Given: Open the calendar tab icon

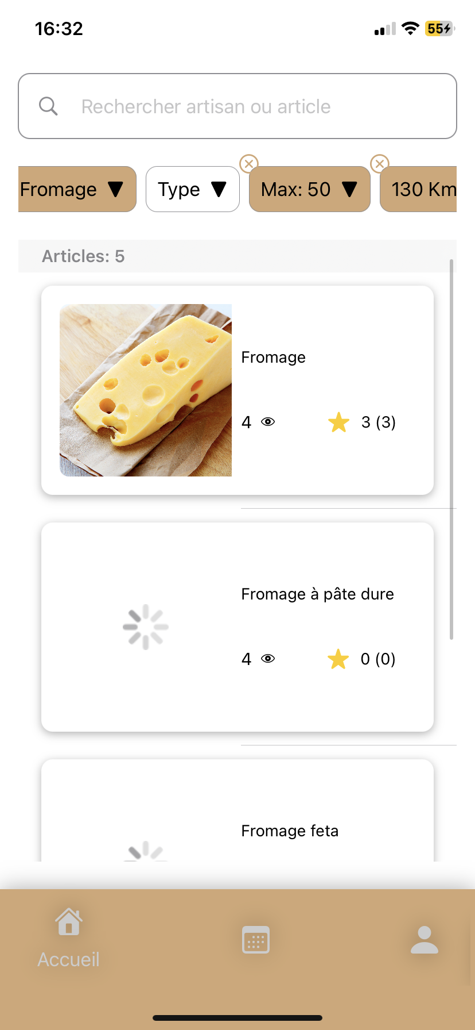Looking at the screenshot, I should point(256,940).
